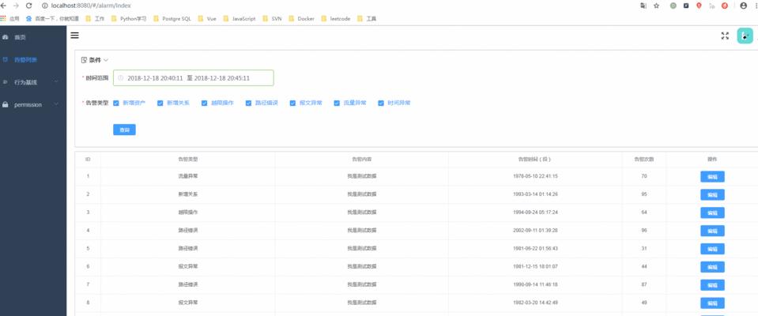
Task: Click the blue 查询 query button
Action: 124,130
